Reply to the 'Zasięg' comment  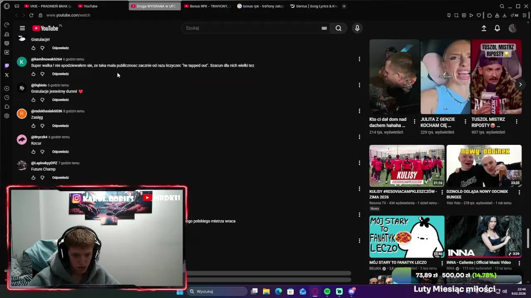[x=61, y=126]
